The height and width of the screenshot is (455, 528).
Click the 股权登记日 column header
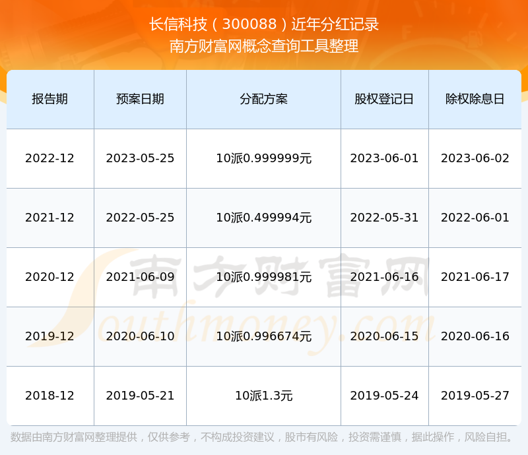coord(384,99)
